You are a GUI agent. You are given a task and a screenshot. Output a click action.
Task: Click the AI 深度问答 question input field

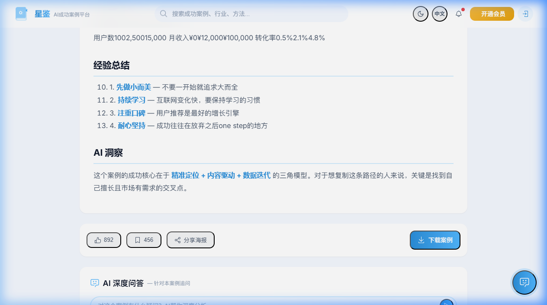click(260, 302)
